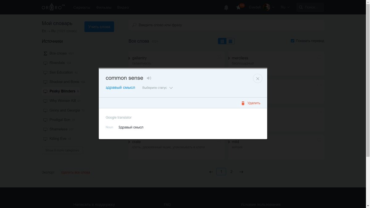Click the здравый смысл translation link
The image size is (370, 208).
point(120,88)
